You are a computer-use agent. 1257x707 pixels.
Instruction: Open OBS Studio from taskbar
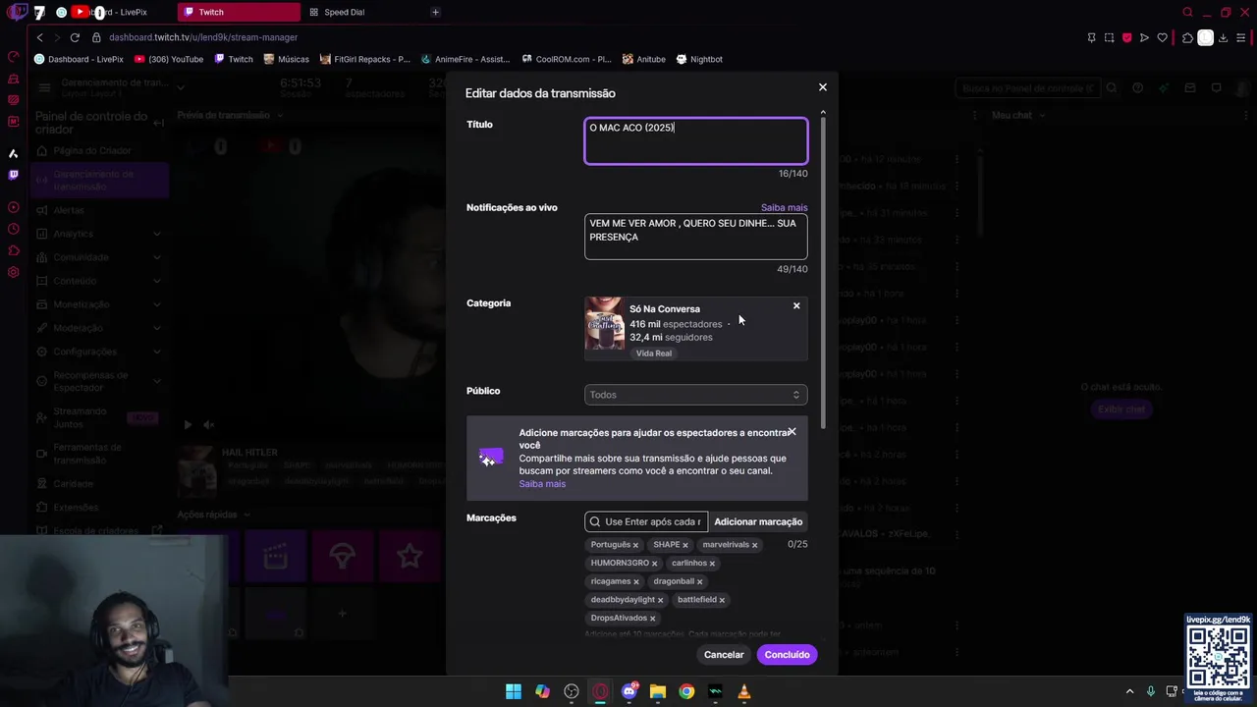click(572, 691)
